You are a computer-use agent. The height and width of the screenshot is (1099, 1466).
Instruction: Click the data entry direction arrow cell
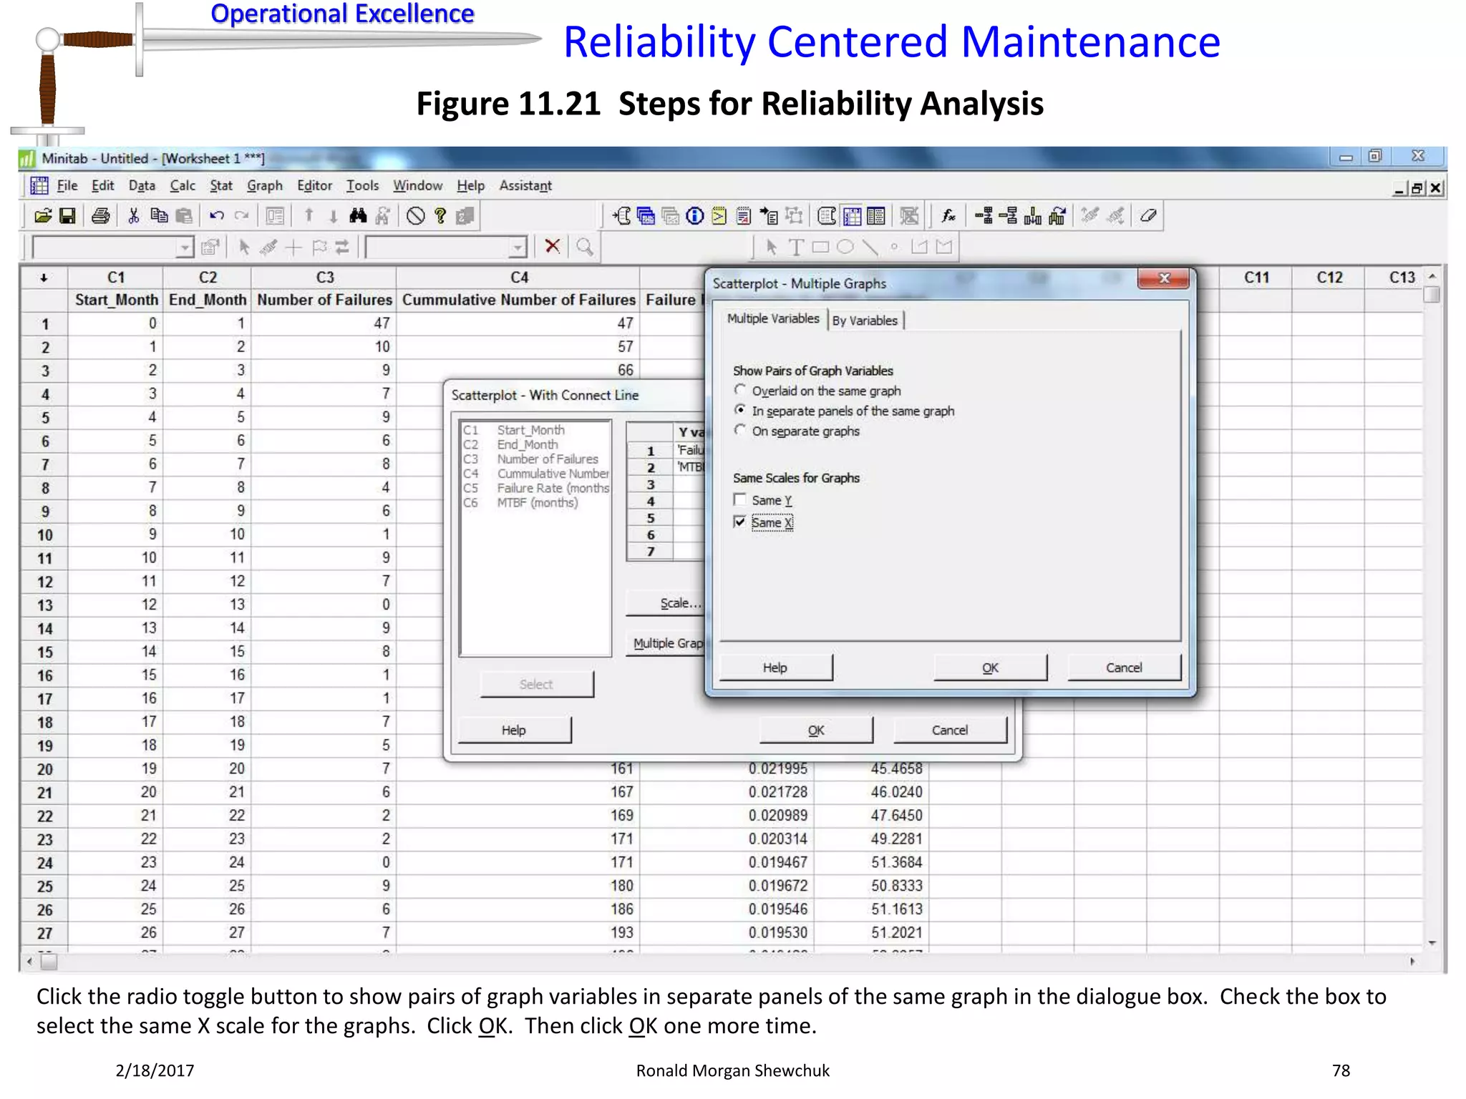pyautogui.click(x=44, y=278)
